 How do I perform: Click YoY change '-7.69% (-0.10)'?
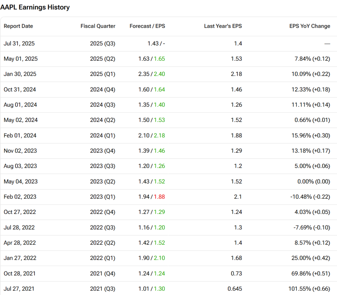coord(312,228)
